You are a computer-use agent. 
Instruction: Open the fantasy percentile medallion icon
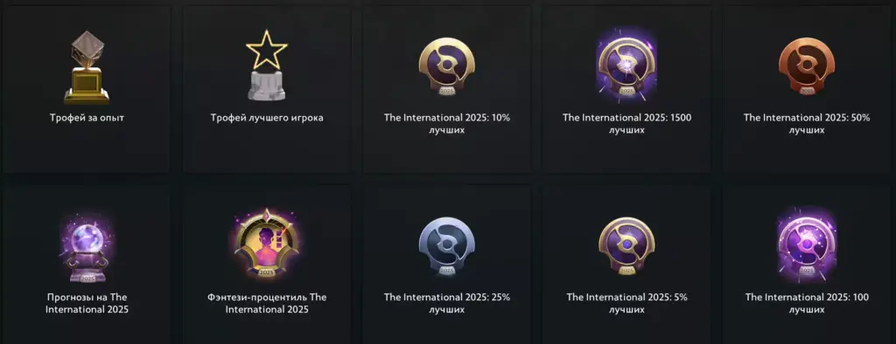click(x=266, y=244)
